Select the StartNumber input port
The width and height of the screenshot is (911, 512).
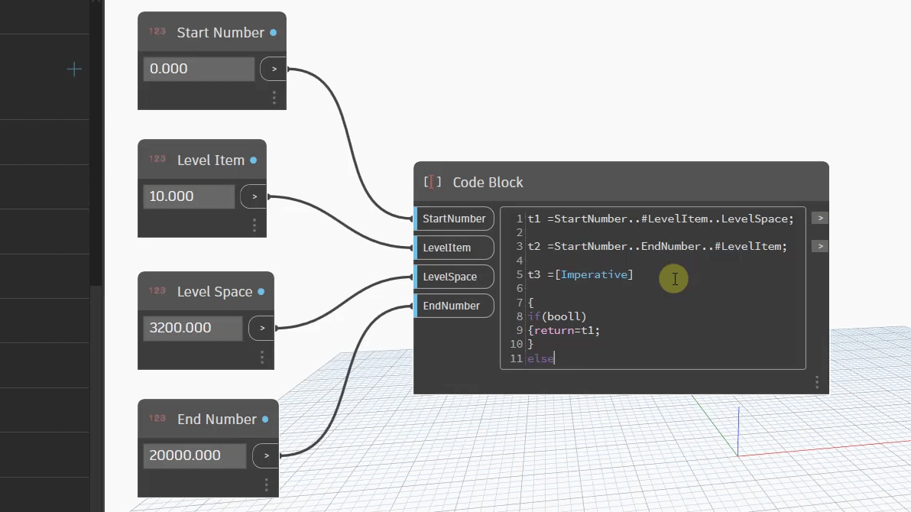pos(454,219)
